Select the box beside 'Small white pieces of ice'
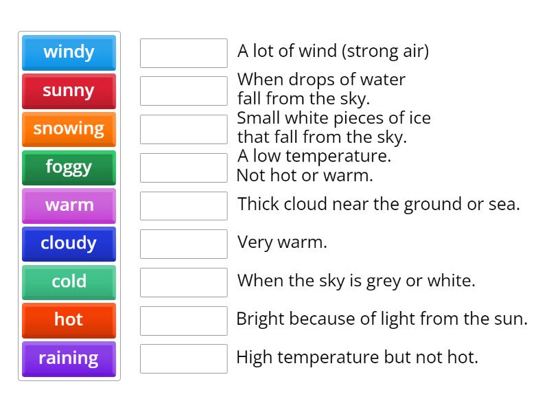Image resolution: width=549 pixels, height=412 pixels. 183,127
